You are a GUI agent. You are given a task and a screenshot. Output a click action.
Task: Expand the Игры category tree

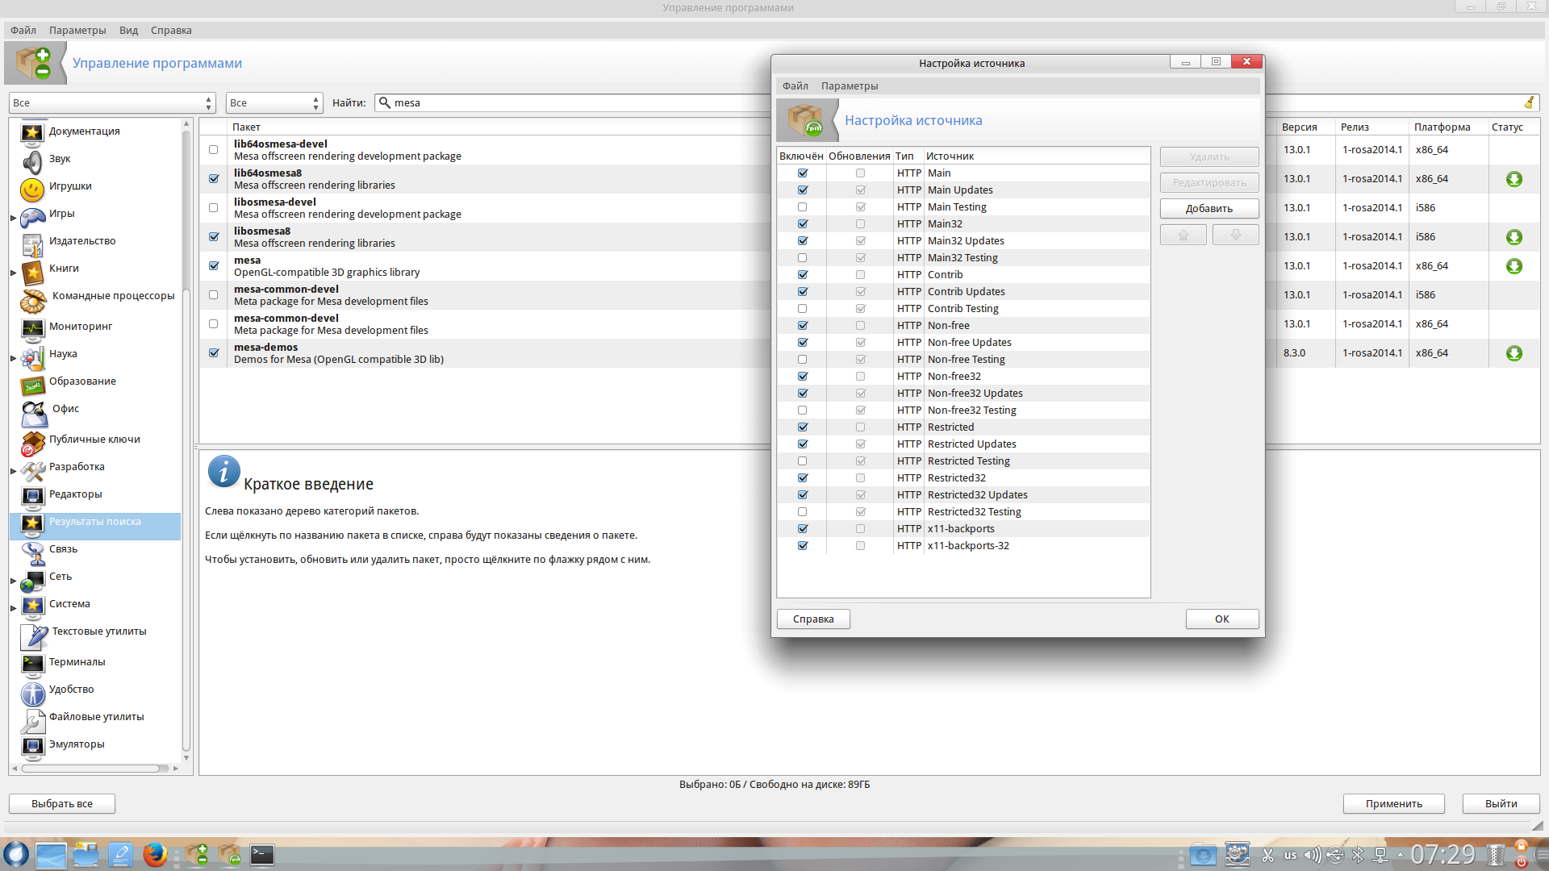coord(13,218)
